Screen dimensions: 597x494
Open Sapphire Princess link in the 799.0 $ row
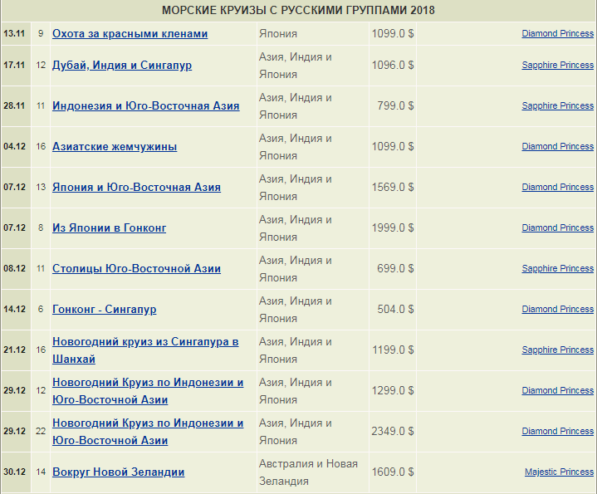(557, 106)
